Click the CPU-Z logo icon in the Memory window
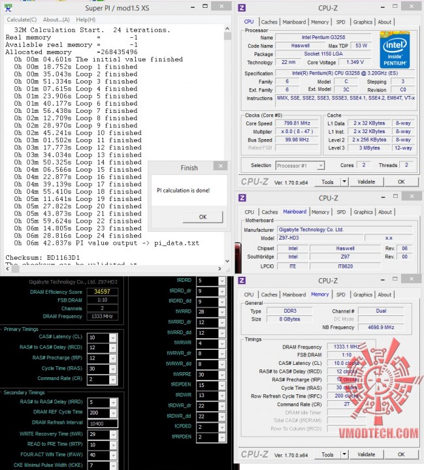Image resolution: width=424 pixels, height=470 pixels. [242, 281]
